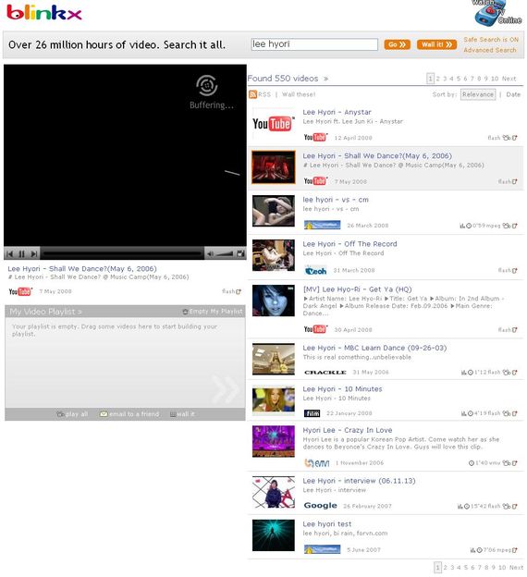Open '[MV] Lee Hyo-Ri - Get Ya (HQ)' link
This screenshot has width=527, height=577.
click(x=357, y=289)
